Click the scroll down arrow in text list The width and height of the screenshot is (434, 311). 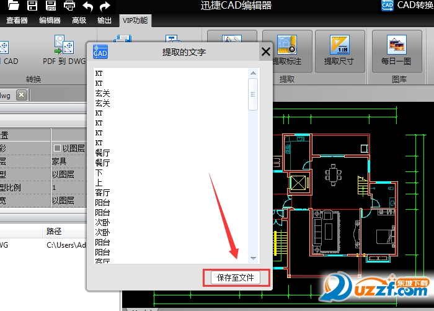253,258
